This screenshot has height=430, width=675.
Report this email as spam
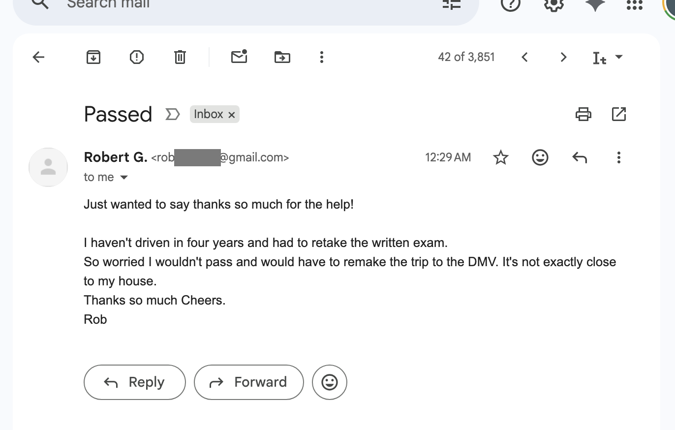tap(136, 57)
